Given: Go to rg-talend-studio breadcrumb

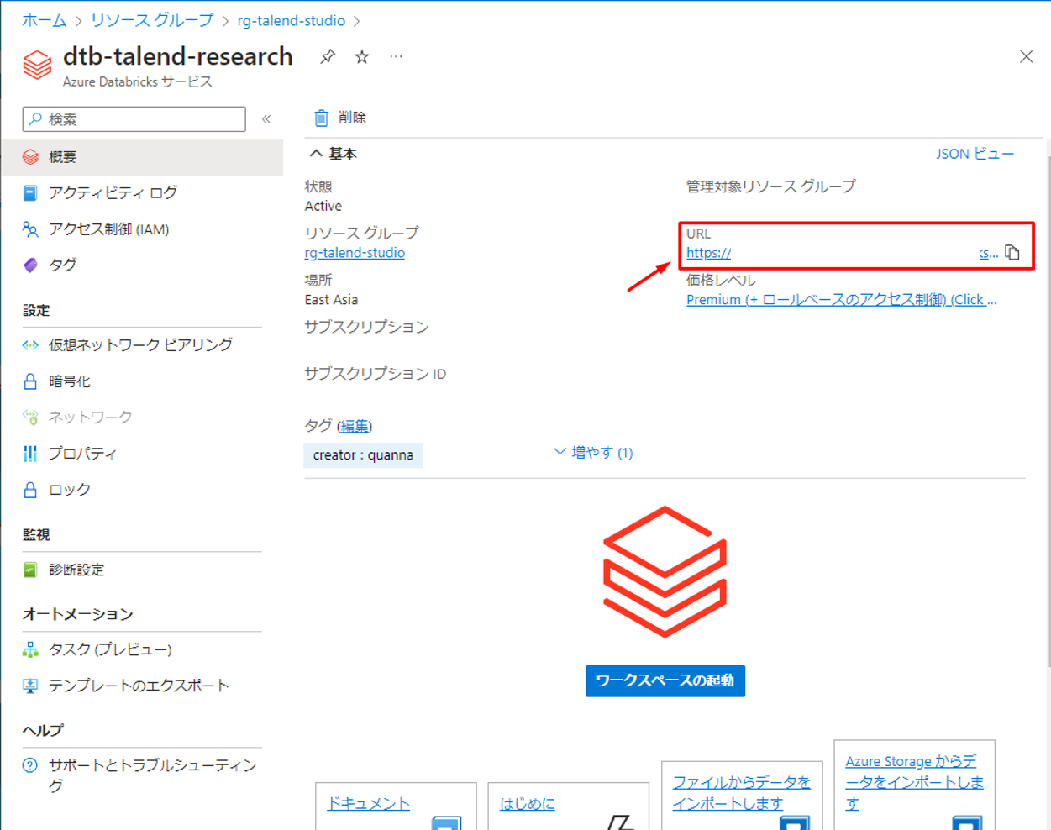Looking at the screenshot, I should click(291, 20).
